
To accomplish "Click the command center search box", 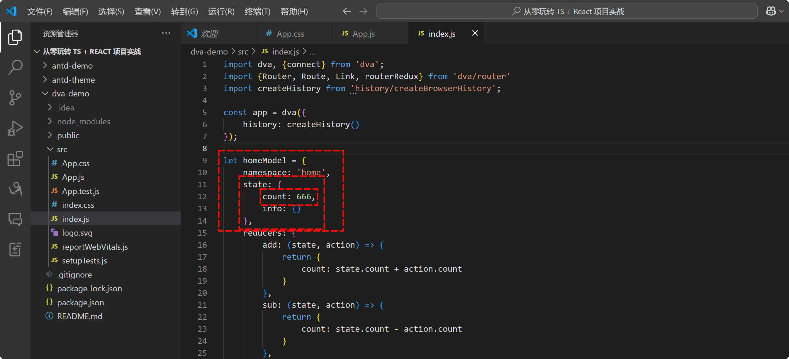I will (567, 11).
